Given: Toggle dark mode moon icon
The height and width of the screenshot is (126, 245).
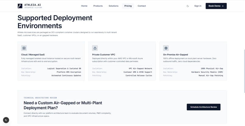Looking at the screenshot, I should coord(188,6).
